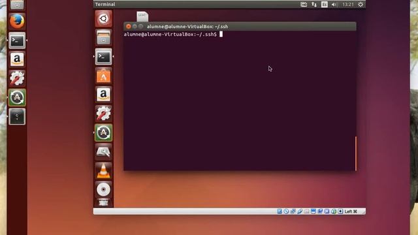Click the VirtualBox USB devices indicator
The height and width of the screenshot is (235, 418).
coord(300,211)
